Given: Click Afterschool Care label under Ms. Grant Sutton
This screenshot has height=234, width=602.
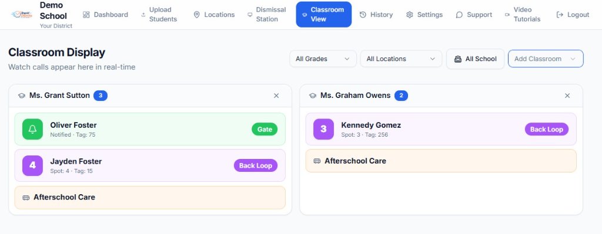Looking at the screenshot, I should 65,197.
